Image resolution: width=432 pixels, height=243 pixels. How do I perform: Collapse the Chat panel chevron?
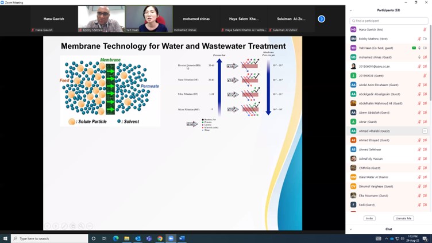tap(351, 229)
